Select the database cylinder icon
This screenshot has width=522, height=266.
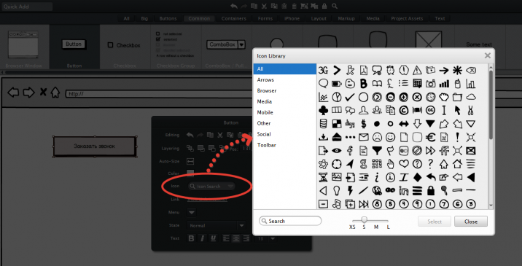[x=323, y=124]
